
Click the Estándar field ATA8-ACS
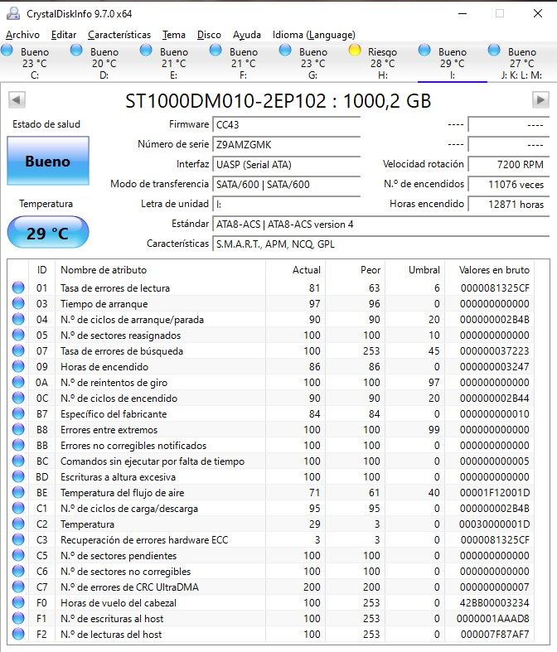tap(380, 225)
